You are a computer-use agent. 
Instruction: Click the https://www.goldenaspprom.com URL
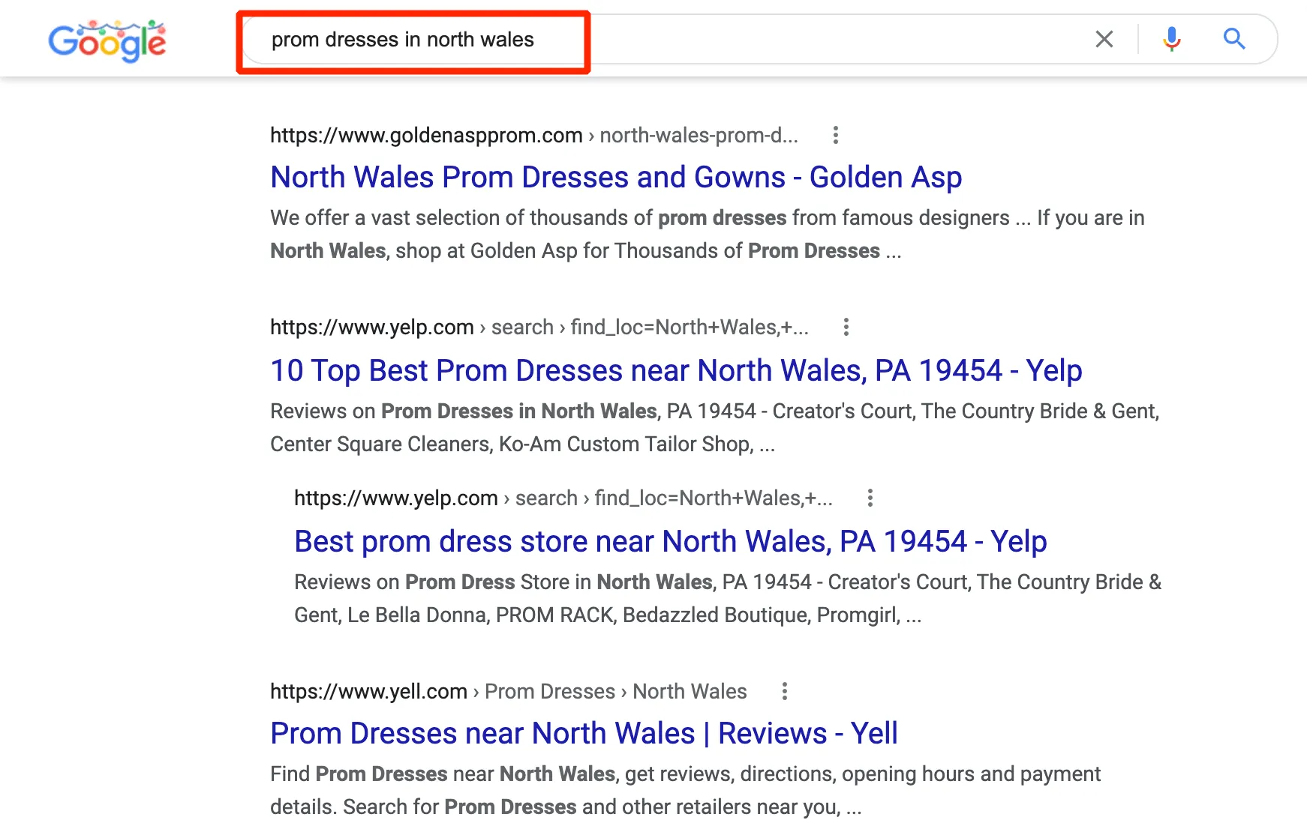[x=426, y=136]
